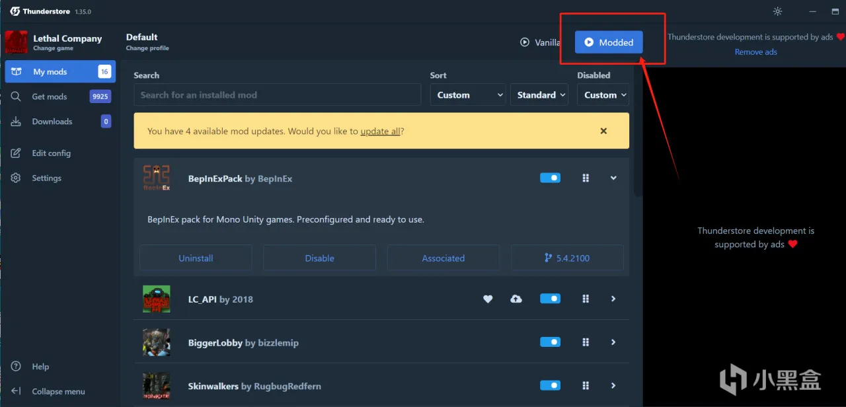The image size is (846, 407).
Task: Click the Lethal Company game thumbnail
Action: [17, 42]
